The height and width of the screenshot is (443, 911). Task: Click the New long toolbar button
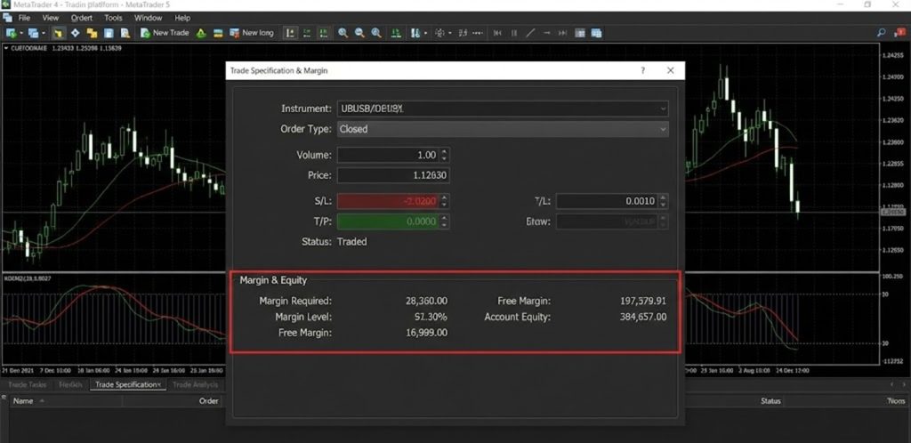(x=251, y=33)
